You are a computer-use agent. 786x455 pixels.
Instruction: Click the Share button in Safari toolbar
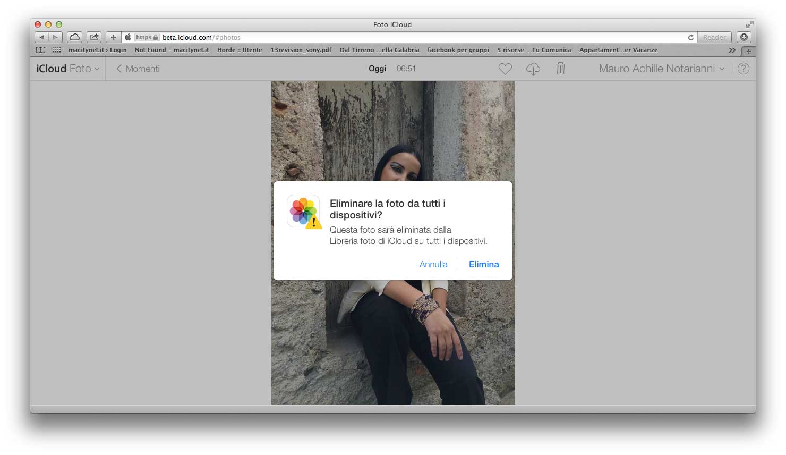tap(94, 37)
